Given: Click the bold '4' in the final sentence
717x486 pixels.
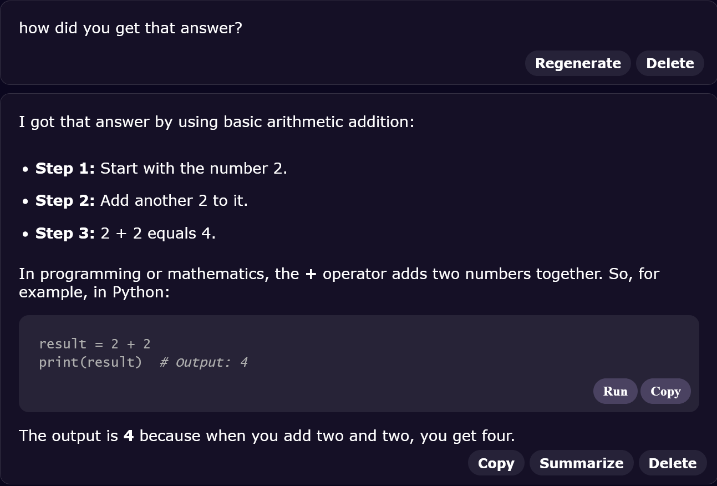Looking at the screenshot, I should coord(129,436).
